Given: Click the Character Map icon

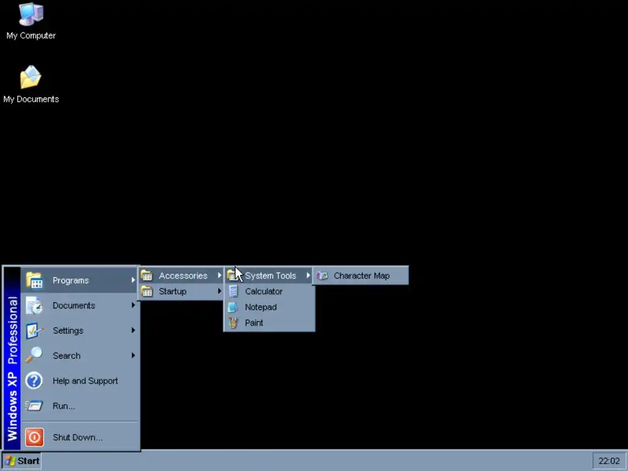Looking at the screenshot, I should pos(322,275).
